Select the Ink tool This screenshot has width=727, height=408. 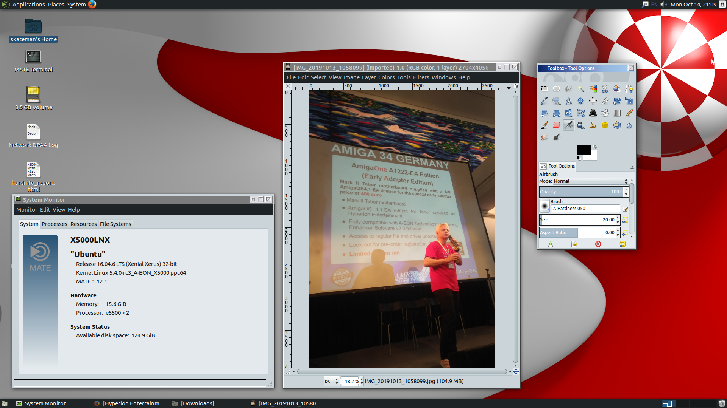(x=581, y=125)
